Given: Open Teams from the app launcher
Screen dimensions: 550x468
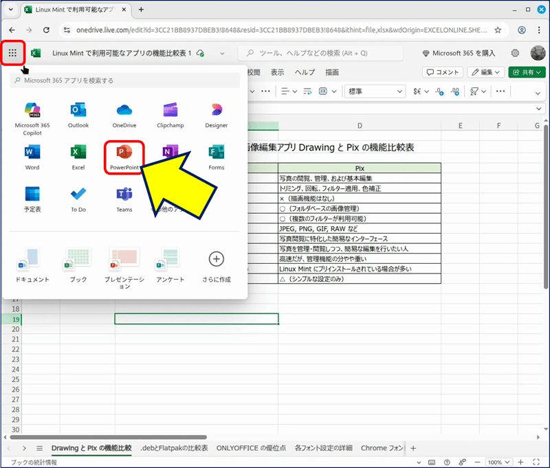Looking at the screenshot, I should coord(124,199).
